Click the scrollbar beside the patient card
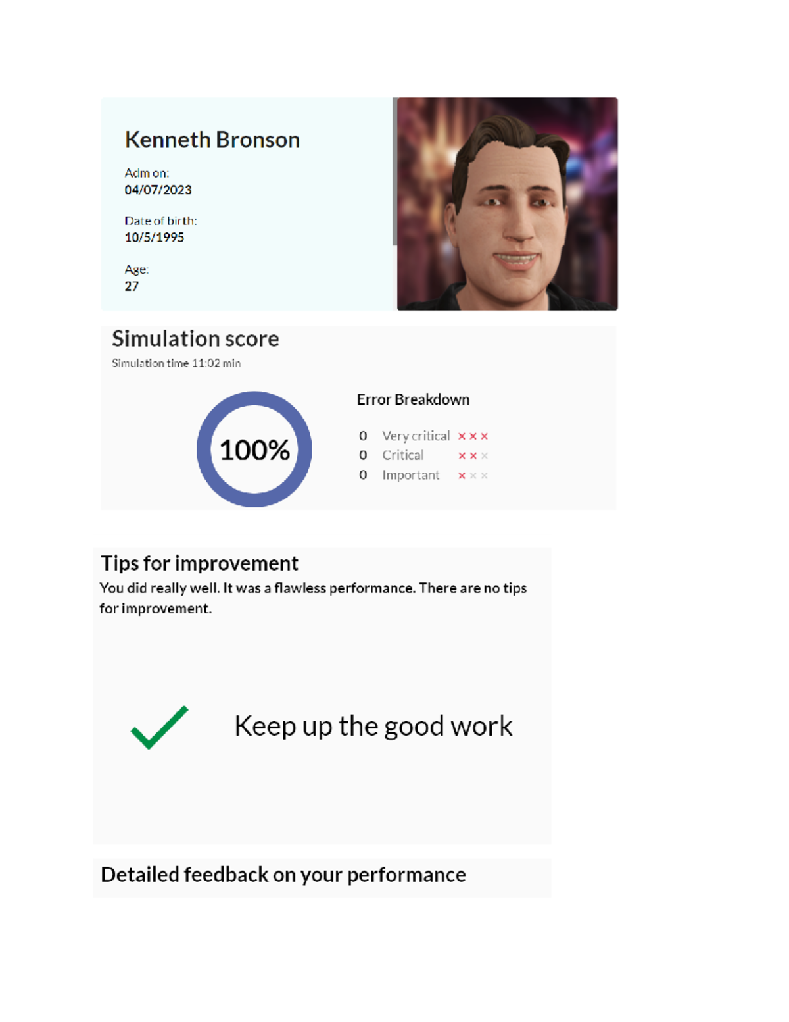 click(x=394, y=171)
